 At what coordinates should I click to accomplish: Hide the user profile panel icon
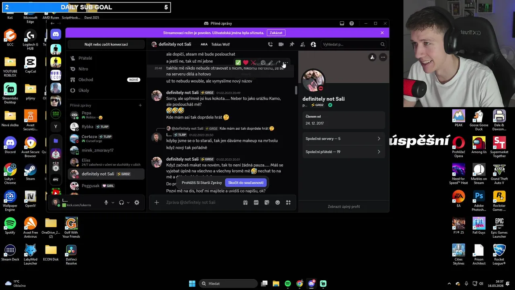coord(313,44)
